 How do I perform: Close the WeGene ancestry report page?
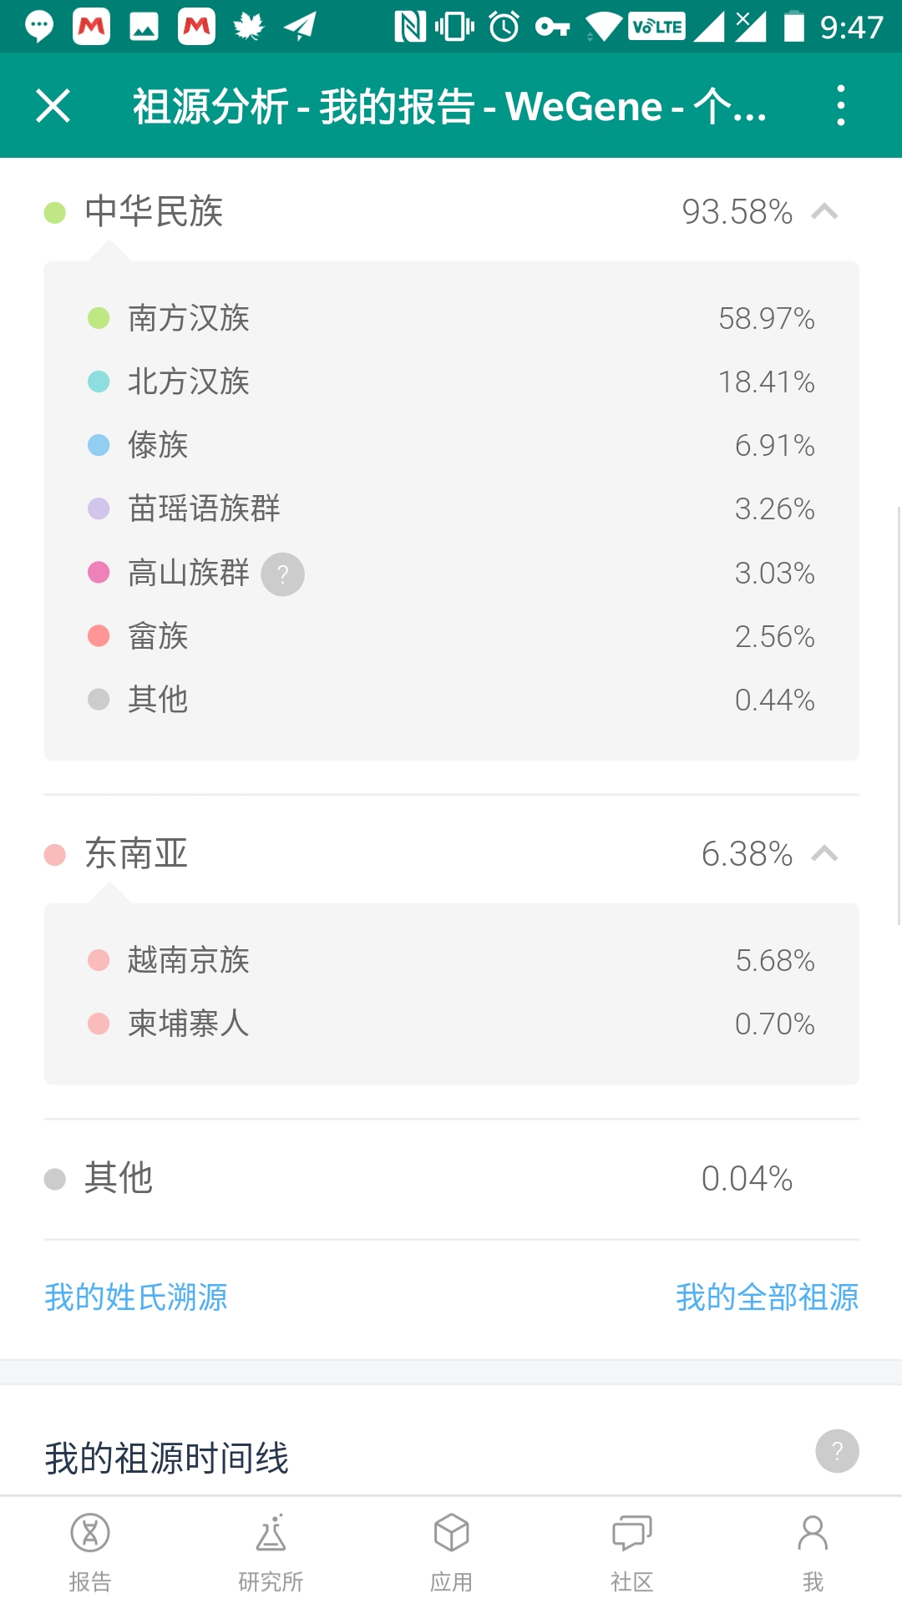[x=53, y=106]
